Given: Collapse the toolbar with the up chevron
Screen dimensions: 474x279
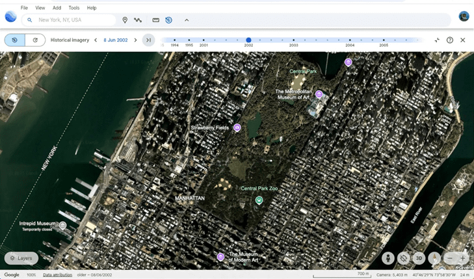Looking at the screenshot, I should click(187, 20).
